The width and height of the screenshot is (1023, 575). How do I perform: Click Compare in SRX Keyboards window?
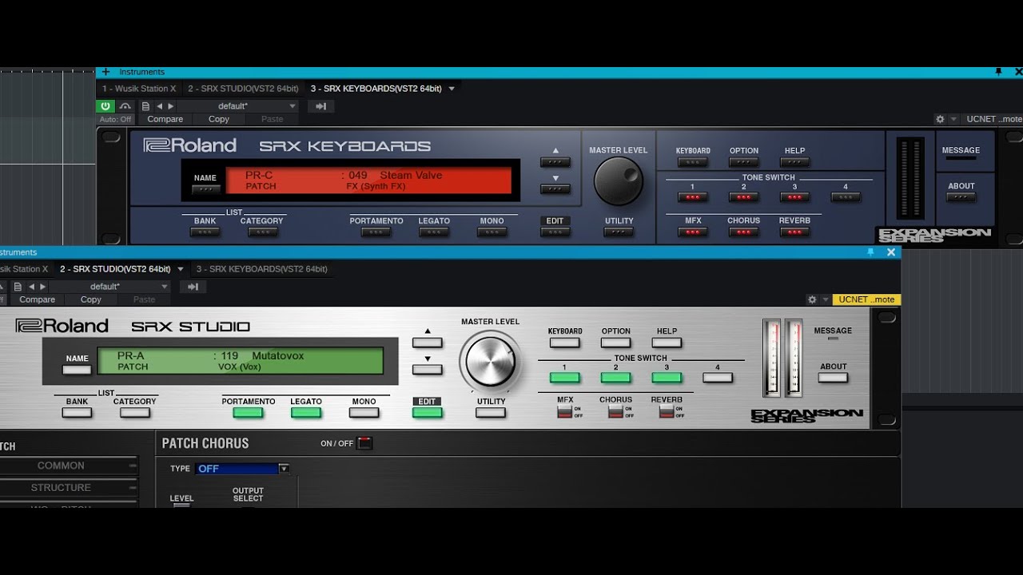(x=165, y=119)
